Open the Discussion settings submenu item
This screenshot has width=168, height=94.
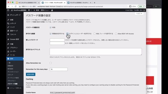coord(13,72)
